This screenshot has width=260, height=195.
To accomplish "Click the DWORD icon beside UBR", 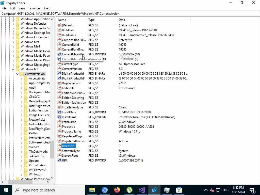I will 59,160.
